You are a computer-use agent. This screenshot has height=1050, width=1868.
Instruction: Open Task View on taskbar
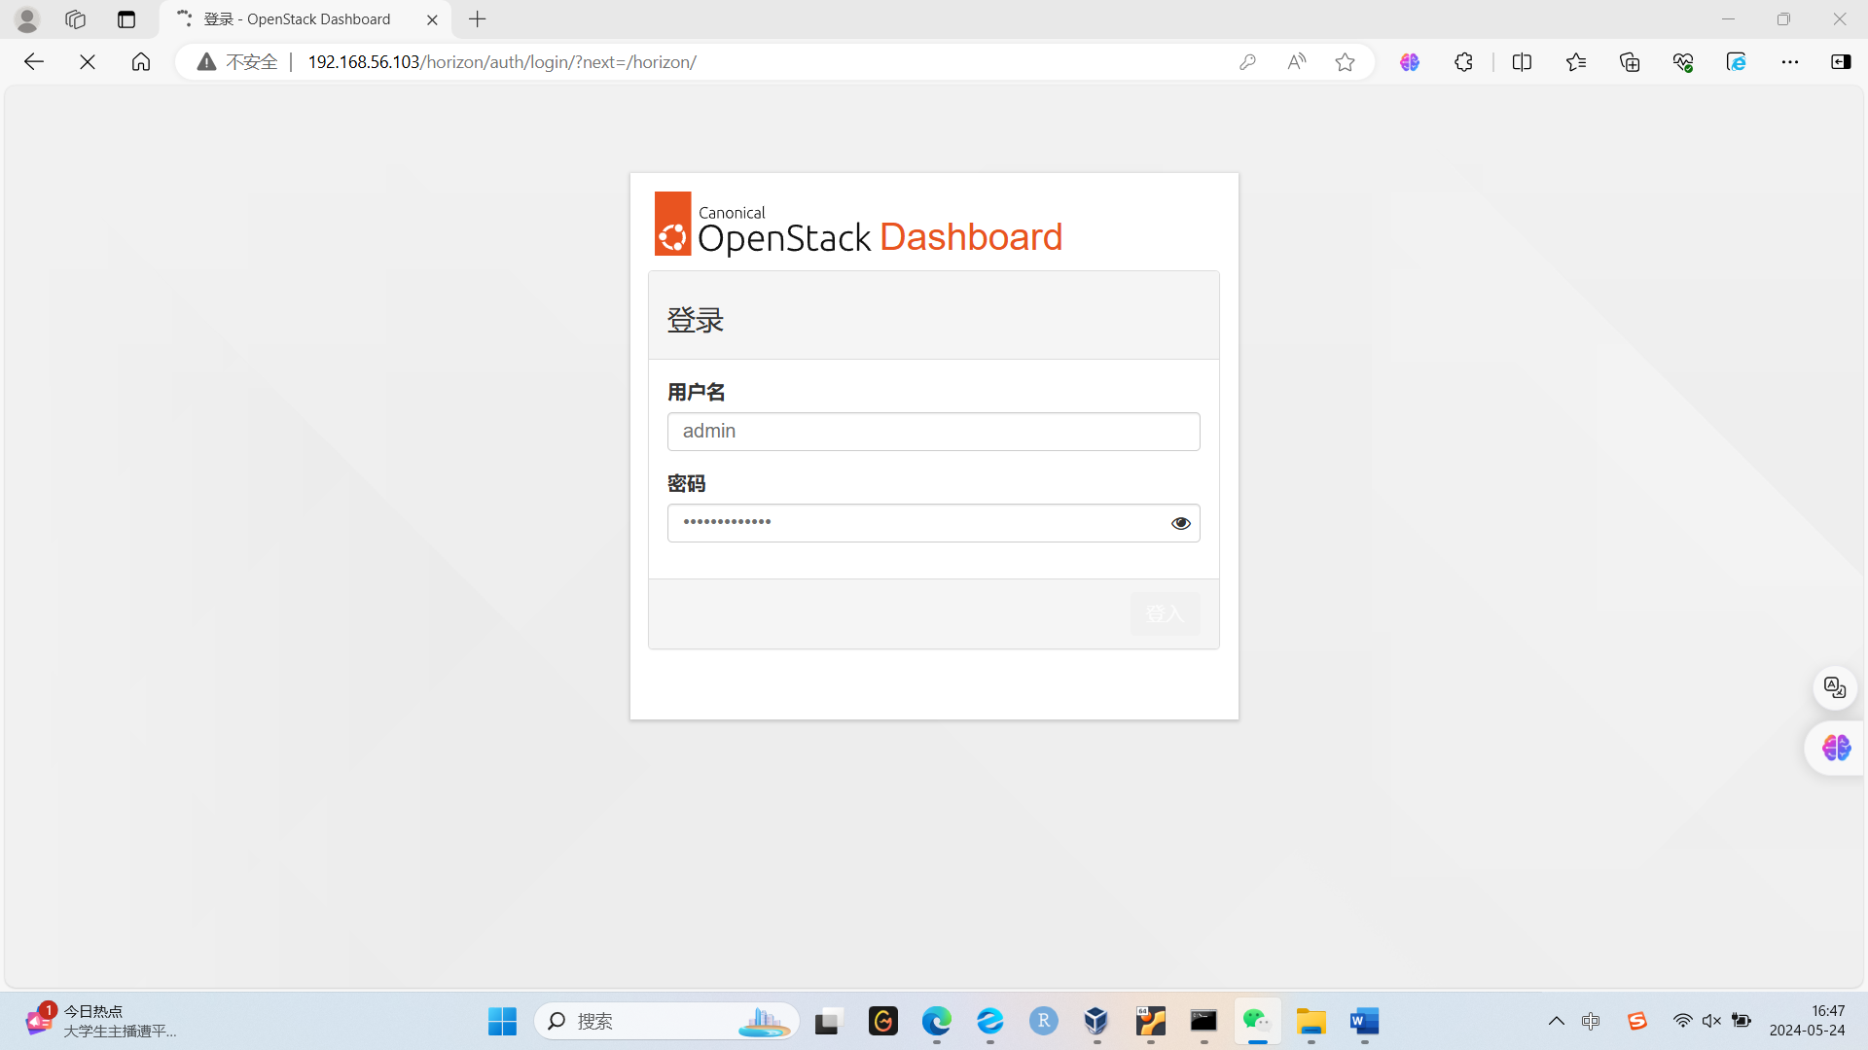[x=827, y=1021]
